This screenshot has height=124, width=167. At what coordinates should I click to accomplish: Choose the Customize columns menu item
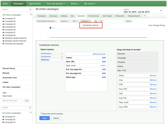[x=90, y=25]
